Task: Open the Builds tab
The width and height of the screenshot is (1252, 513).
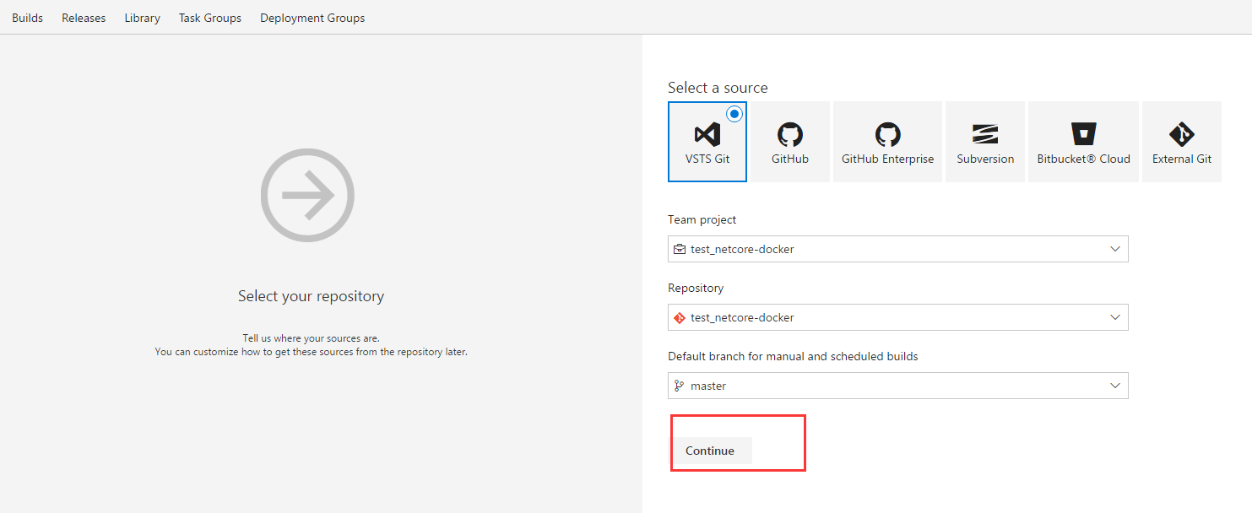Action: [27, 18]
